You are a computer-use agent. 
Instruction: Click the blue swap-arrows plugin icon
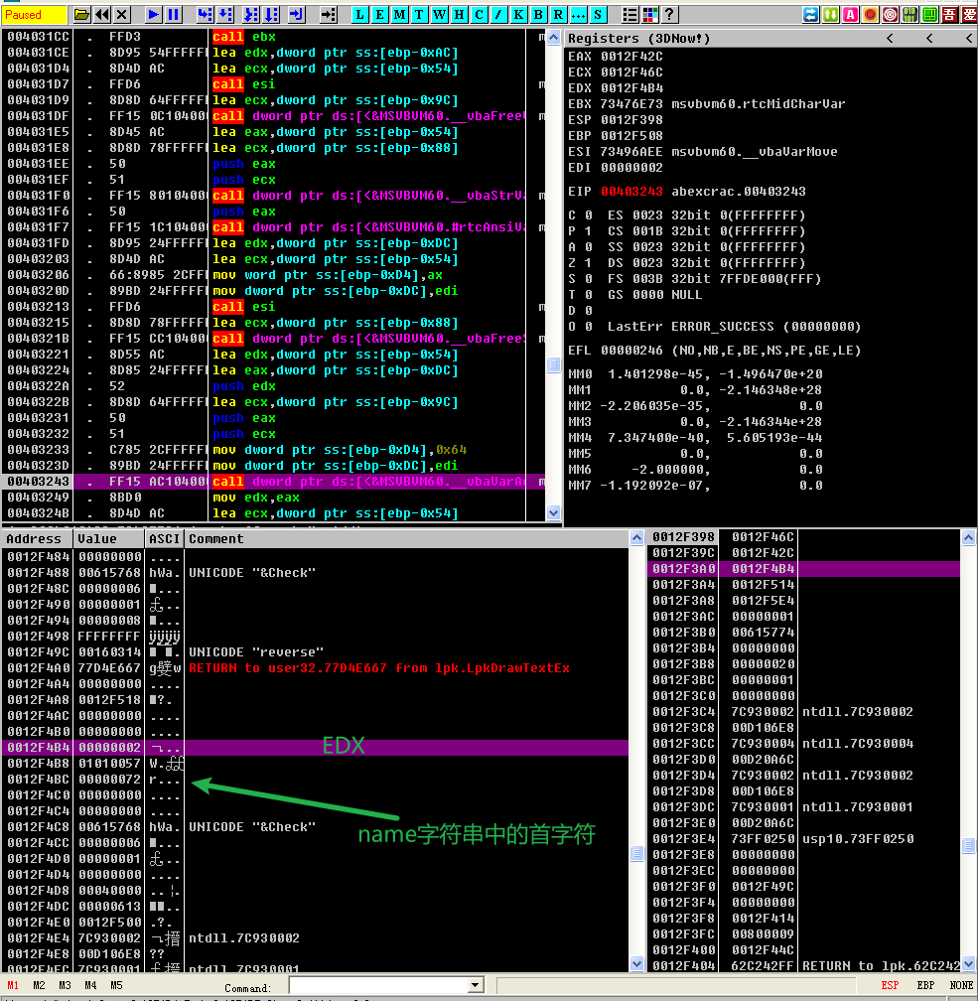[811, 14]
